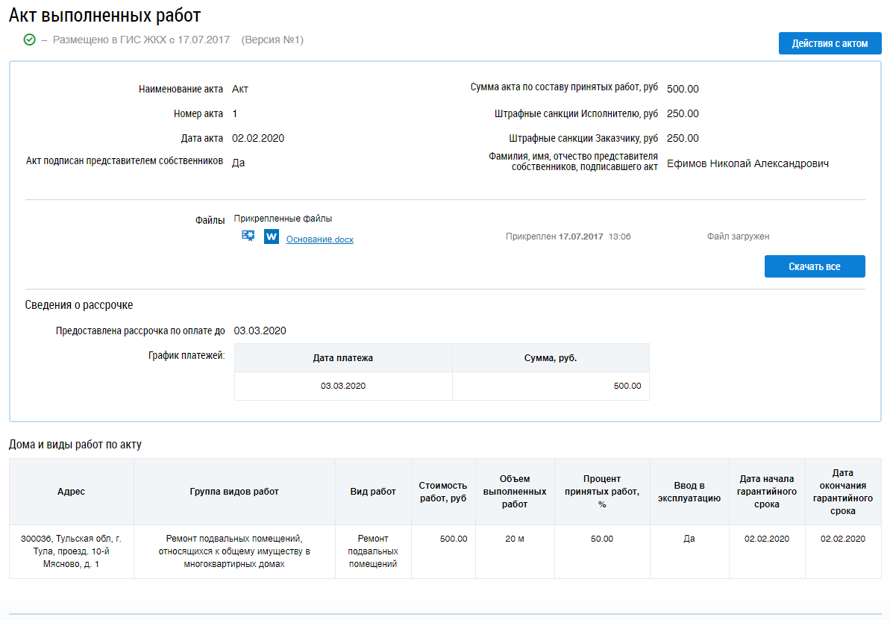Viewport: 890px width, 620px height.
Task: Click the green published status checkmark icon
Action: [30, 40]
